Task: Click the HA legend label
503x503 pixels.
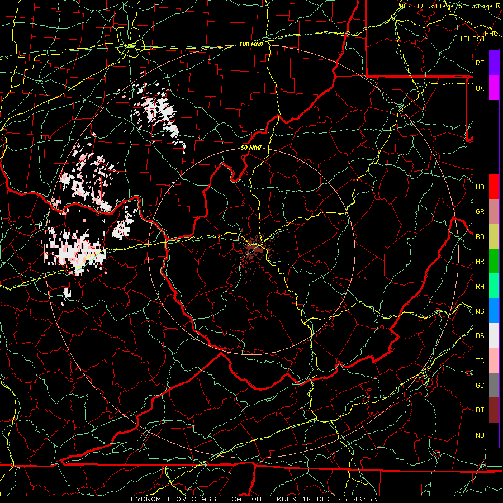Action: 480,187
